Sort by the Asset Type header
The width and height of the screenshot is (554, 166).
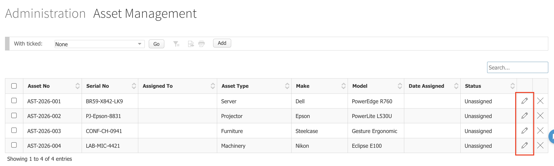[254, 86]
